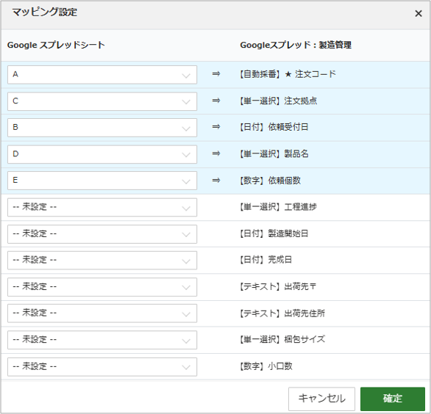Screen dimensions: 431x414
Task: Click the arrow icon beside 注文コード
Action: pos(216,74)
